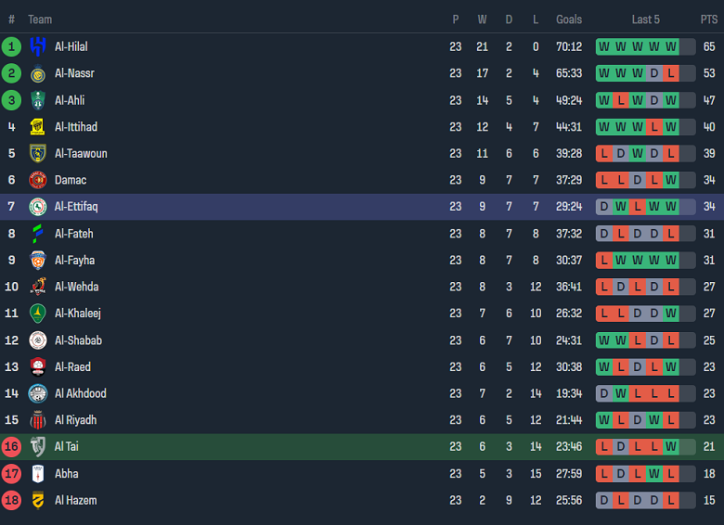Click the Al-Fayha club logo
This screenshot has width=724, height=525.
pos(38,261)
